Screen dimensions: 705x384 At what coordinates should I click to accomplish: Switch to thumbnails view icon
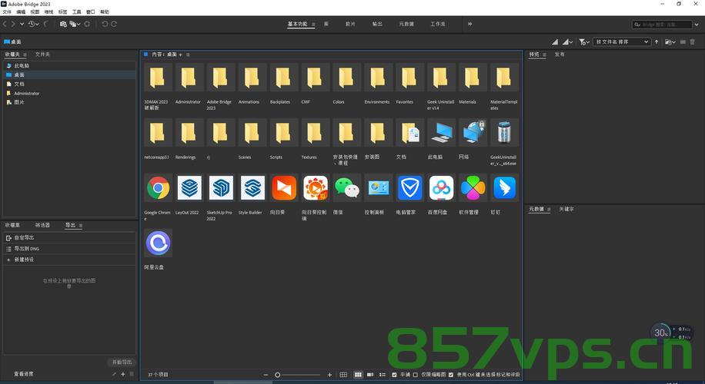pos(358,375)
